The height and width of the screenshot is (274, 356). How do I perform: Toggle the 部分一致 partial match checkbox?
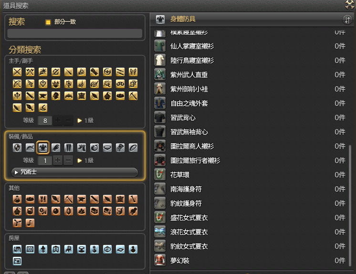pos(48,22)
